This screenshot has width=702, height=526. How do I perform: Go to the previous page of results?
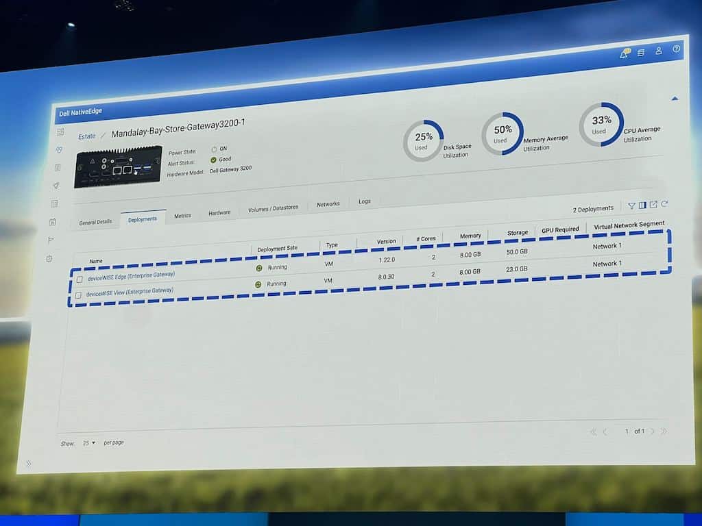click(605, 431)
